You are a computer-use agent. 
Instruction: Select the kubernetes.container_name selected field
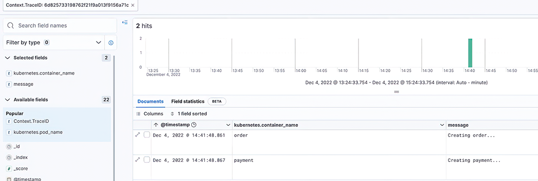click(44, 73)
